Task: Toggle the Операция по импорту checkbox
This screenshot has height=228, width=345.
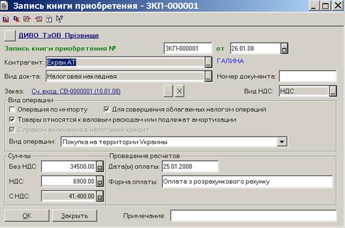Action: pyautogui.click(x=12, y=109)
